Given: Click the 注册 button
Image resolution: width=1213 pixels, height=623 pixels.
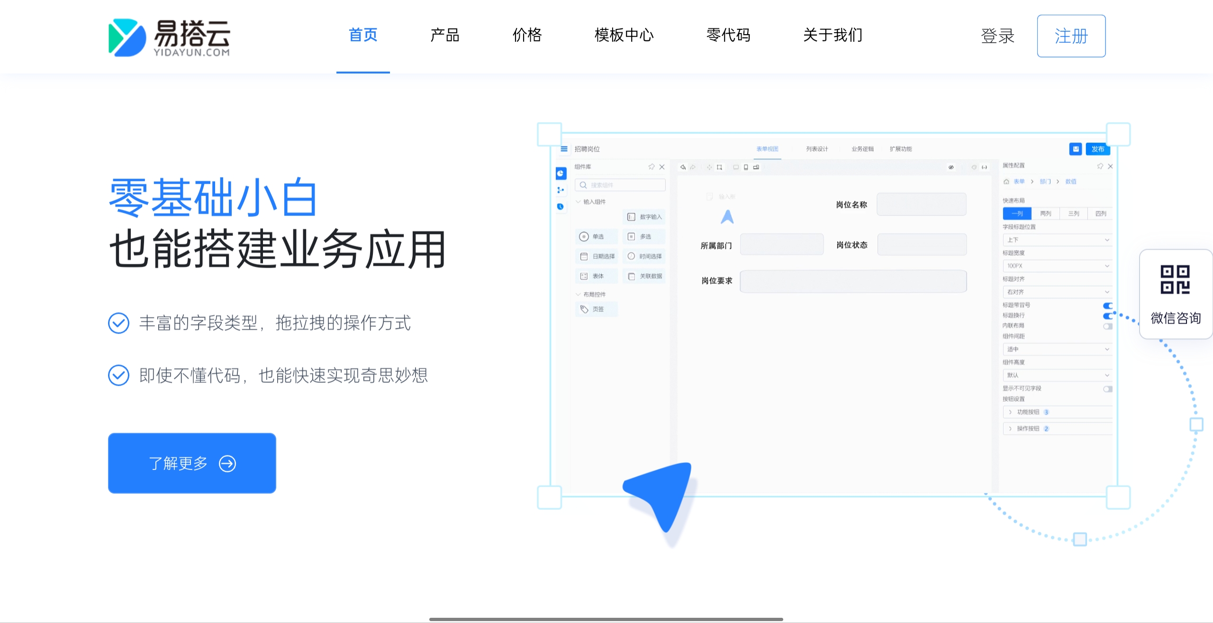Looking at the screenshot, I should coord(1071,36).
